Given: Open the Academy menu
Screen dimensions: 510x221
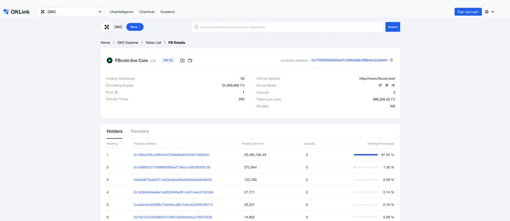Looking at the screenshot, I should (167, 12).
